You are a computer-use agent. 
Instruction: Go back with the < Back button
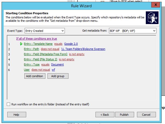pos(105,114)
